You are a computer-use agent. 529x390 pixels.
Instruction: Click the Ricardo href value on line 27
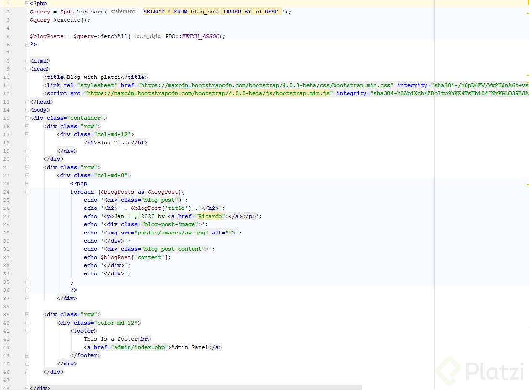tap(210, 216)
